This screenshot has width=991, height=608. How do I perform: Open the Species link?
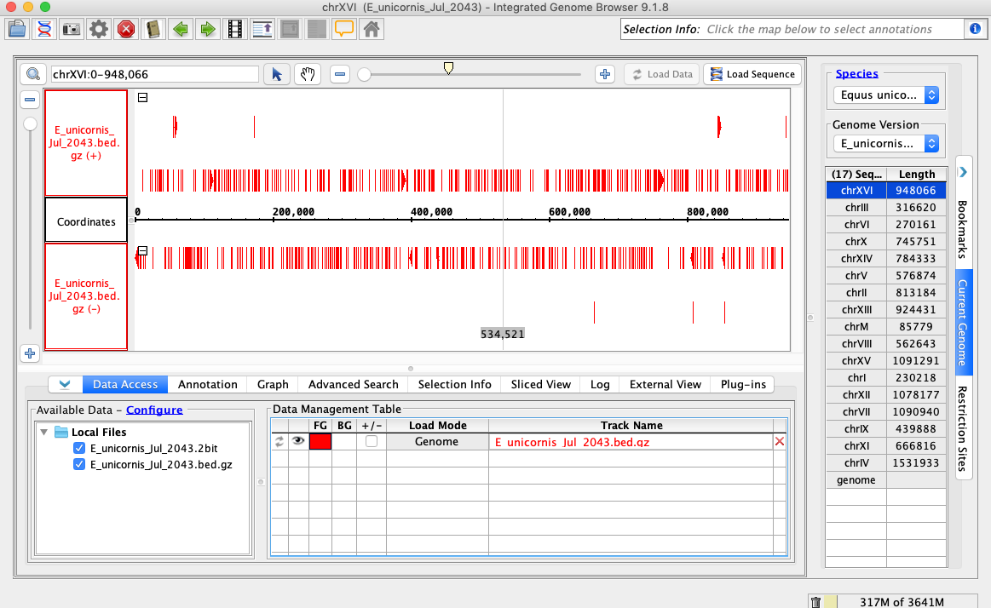point(856,73)
